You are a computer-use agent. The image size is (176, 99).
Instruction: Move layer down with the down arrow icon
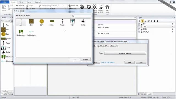pos(158,21)
